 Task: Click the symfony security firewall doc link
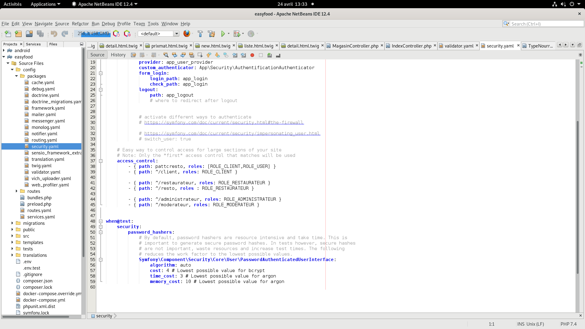pos(224,122)
